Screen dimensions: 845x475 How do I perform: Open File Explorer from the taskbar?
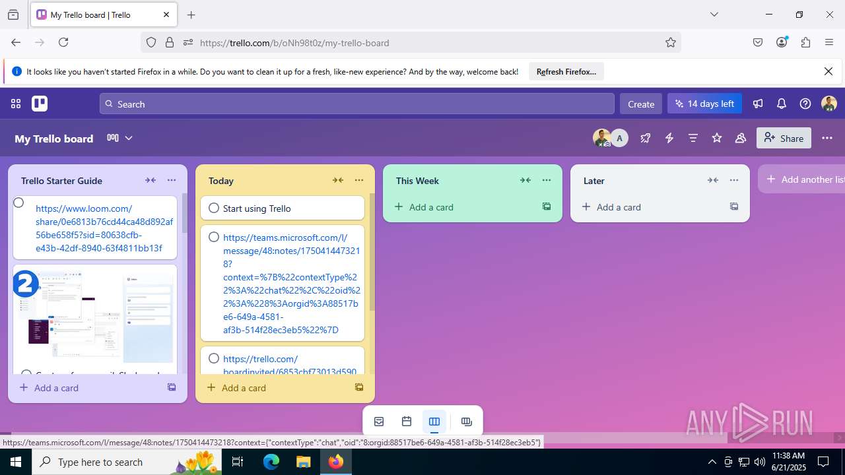[303, 462]
